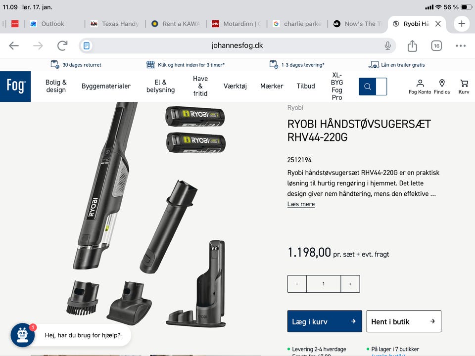Open the Kurv shopping cart
Viewport: 475px width, 356px height.
coord(464,87)
